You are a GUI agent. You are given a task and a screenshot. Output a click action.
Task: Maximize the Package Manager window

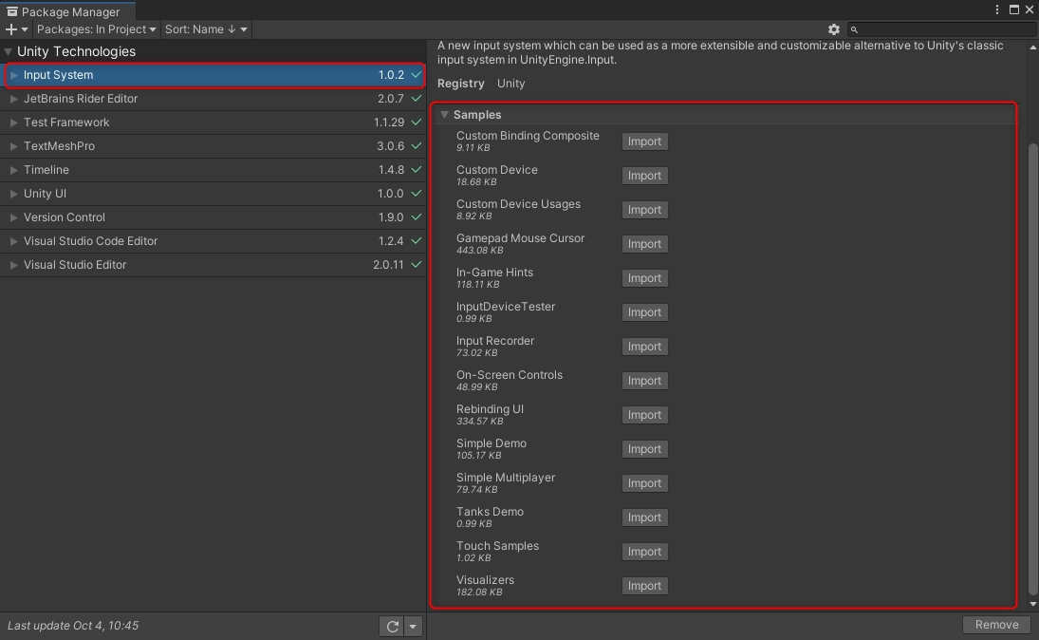pyautogui.click(x=1013, y=9)
